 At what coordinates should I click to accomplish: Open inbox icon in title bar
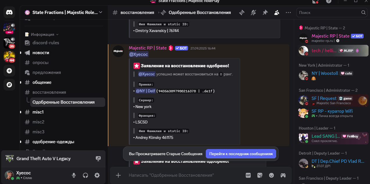(315, 1)
